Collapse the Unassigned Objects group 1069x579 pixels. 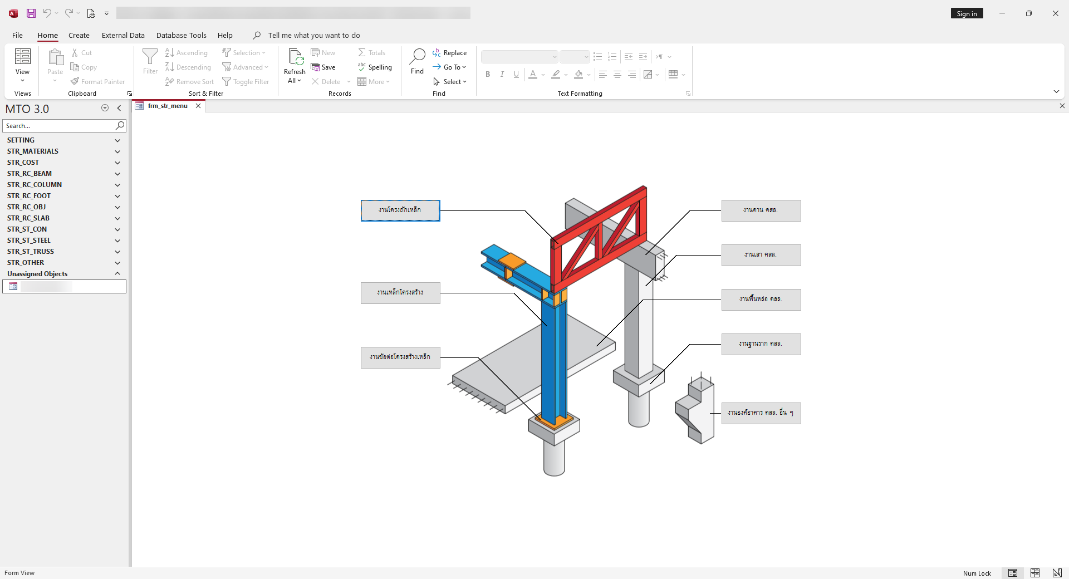tap(117, 274)
